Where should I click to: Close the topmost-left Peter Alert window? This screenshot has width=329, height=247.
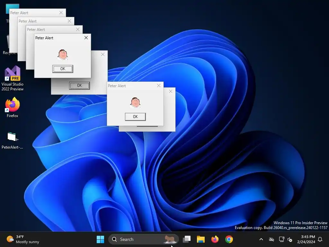61,13
